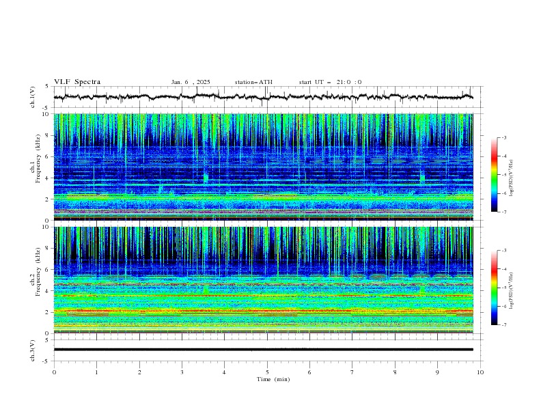Screen dimensions: 541x418
Task: Click time axis tick label "0"
Action: click(54, 372)
